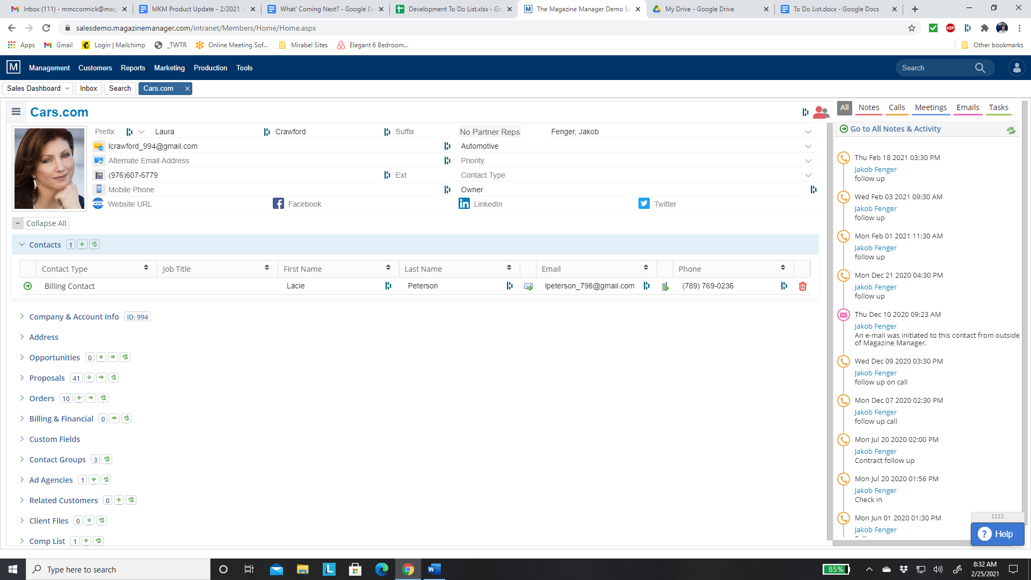Expand the Address section
Screen dimensions: 1031x580
pyautogui.click(x=22, y=337)
